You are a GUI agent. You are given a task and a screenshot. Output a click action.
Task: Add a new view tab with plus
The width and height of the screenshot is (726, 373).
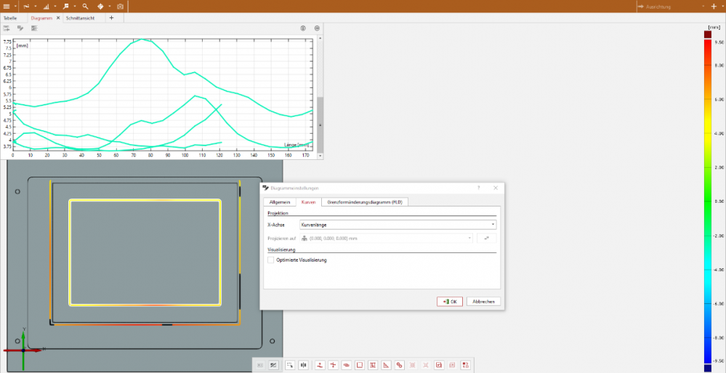(x=111, y=17)
